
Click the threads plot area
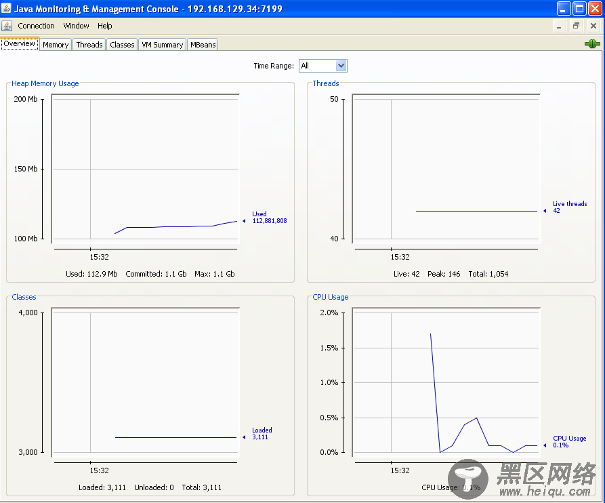pos(446,169)
